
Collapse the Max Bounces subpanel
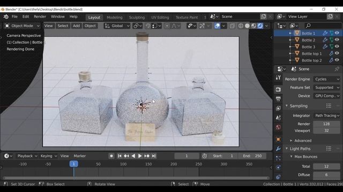point(291,156)
